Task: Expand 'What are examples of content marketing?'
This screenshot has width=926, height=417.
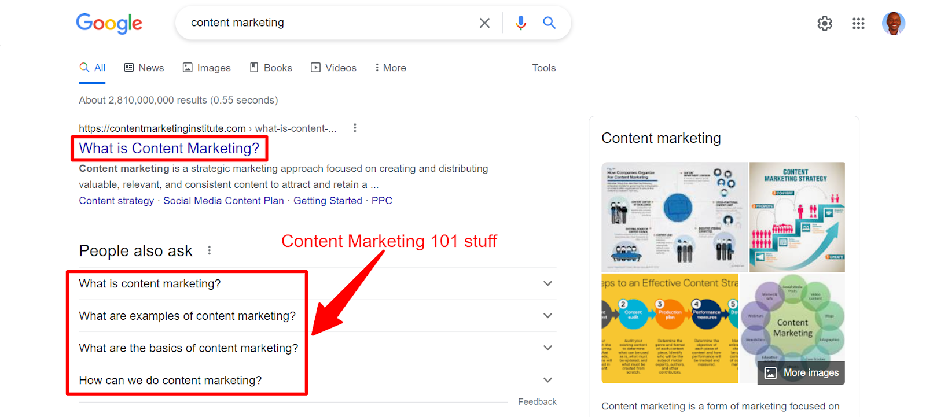Action: (x=317, y=316)
